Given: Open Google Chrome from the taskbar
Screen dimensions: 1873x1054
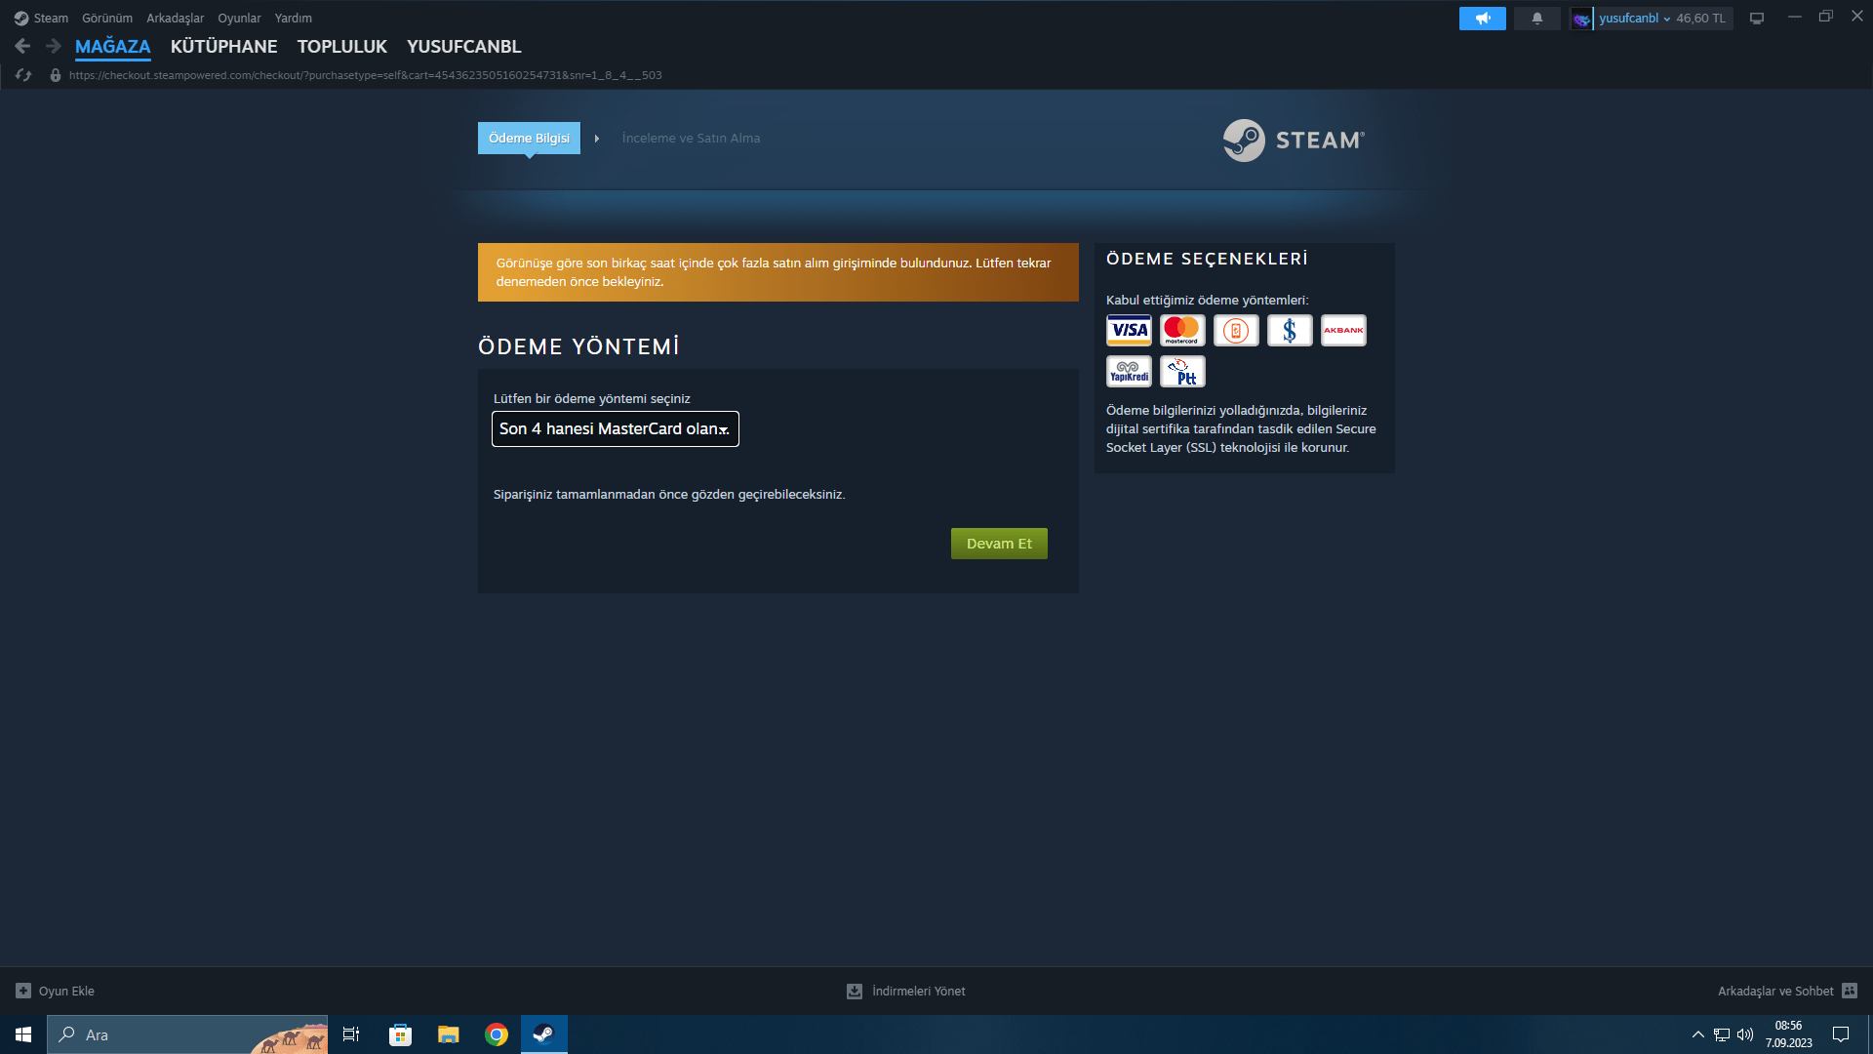Looking at the screenshot, I should tap(497, 1034).
